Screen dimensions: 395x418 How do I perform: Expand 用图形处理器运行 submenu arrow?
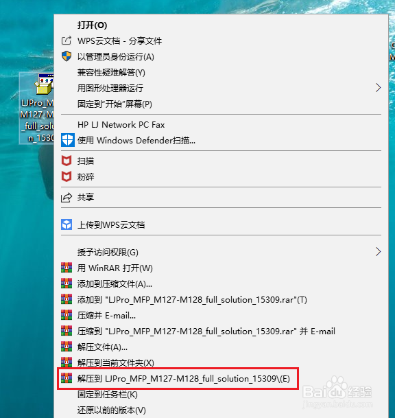coord(378,88)
